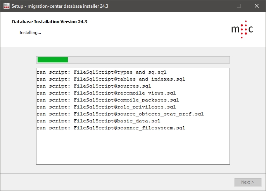Click the sources.sql log entry

pos(94,86)
